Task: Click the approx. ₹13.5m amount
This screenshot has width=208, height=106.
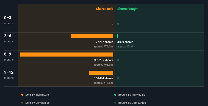Action: click(103, 83)
